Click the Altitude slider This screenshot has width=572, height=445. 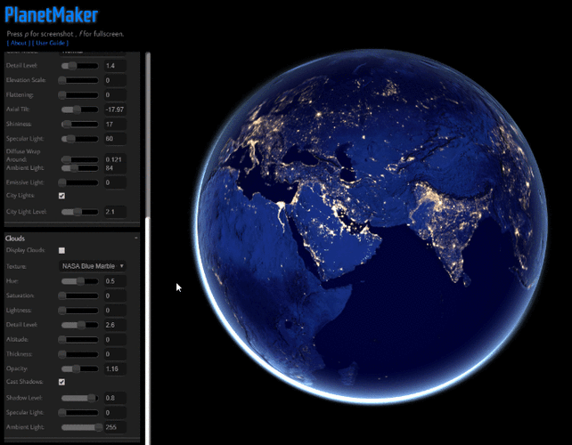click(x=78, y=340)
